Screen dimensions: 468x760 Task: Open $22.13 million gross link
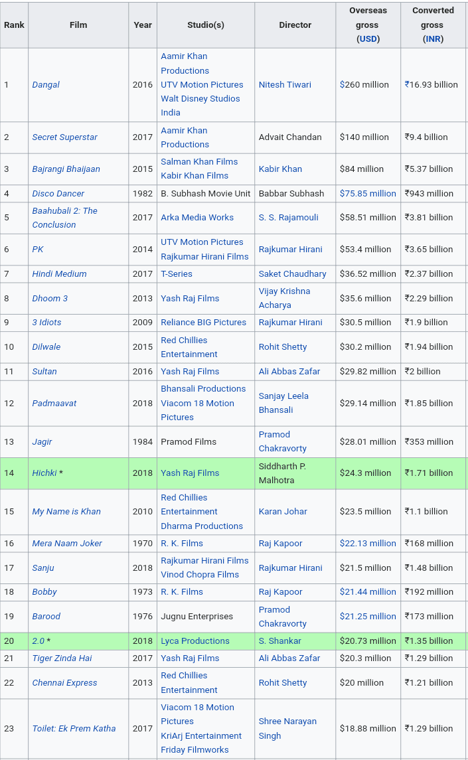pyautogui.click(x=368, y=544)
